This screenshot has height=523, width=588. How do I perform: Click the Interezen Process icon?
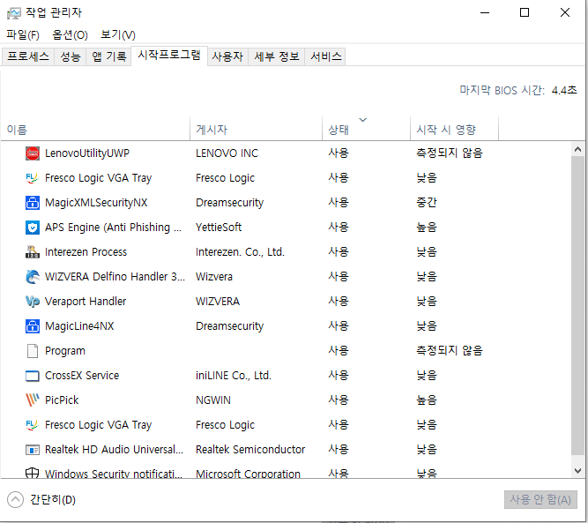(33, 252)
